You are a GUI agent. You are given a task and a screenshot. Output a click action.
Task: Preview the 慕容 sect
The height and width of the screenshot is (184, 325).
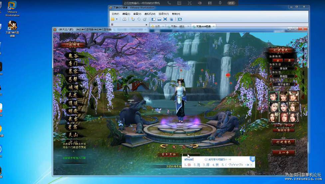coord(74,71)
